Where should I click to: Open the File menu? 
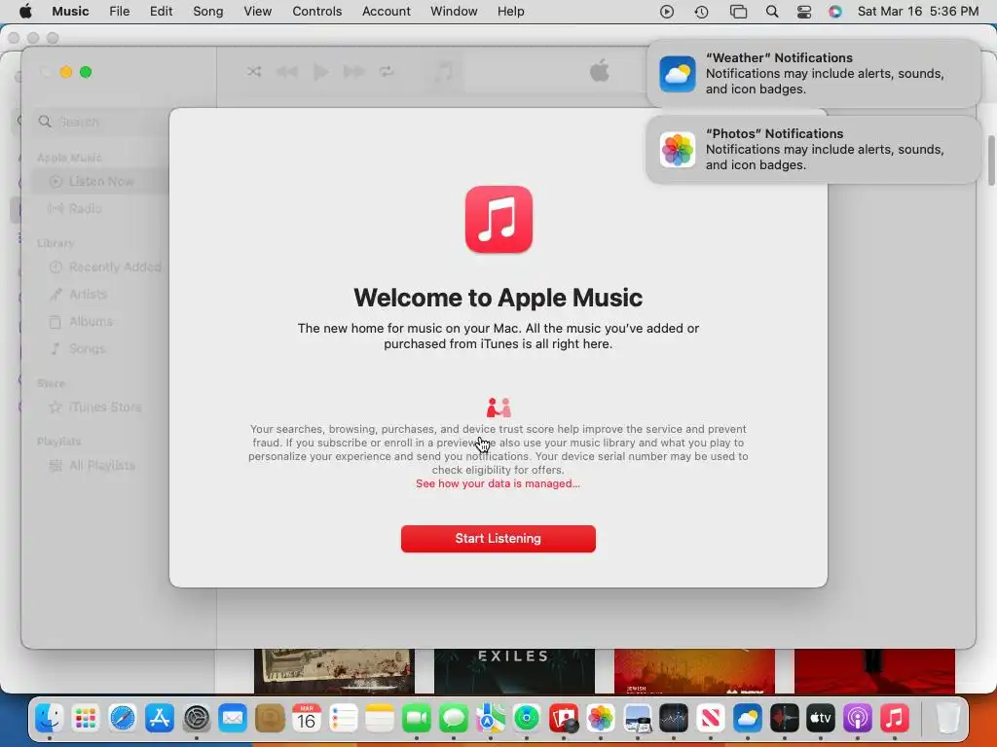coord(120,12)
